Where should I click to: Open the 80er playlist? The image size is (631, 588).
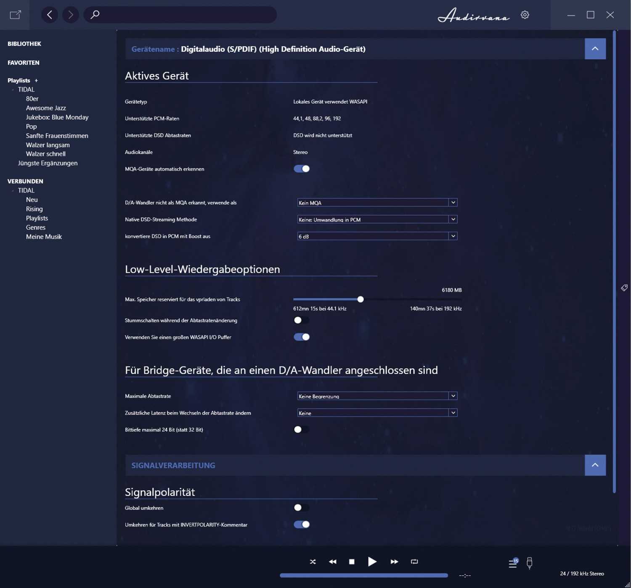click(x=32, y=99)
